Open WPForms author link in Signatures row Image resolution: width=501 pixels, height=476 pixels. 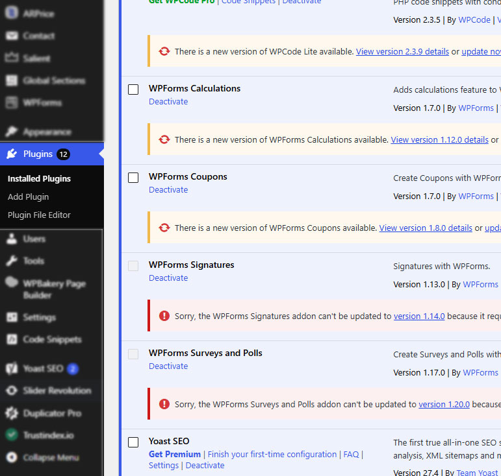click(x=481, y=285)
